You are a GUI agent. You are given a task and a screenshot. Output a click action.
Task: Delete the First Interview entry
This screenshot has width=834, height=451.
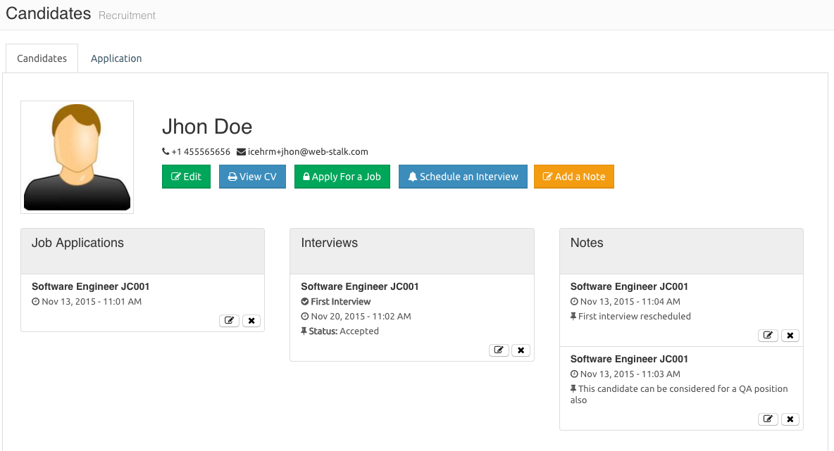pyautogui.click(x=521, y=350)
